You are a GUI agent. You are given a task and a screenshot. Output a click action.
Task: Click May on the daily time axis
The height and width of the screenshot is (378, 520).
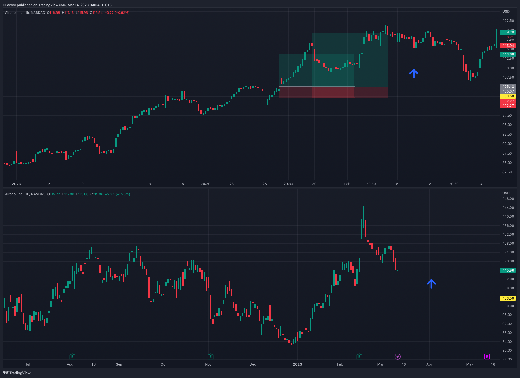point(470,364)
